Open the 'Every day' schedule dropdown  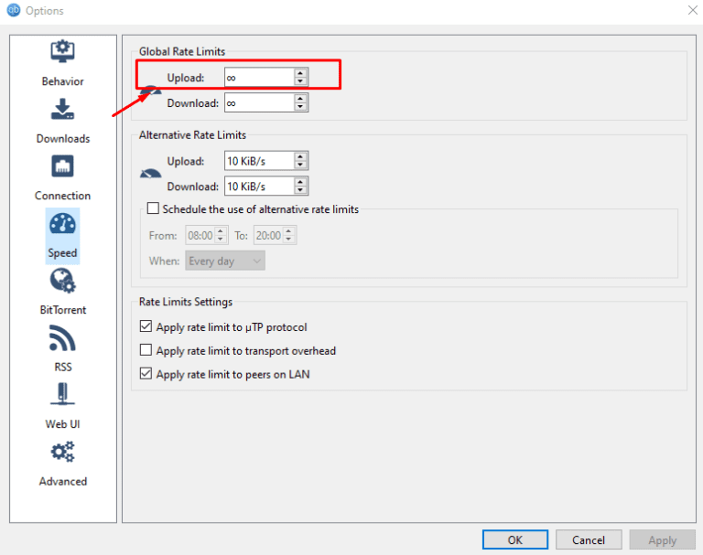[225, 261]
